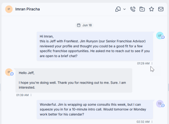Click the chat assignment icon in header
This screenshot has height=124, width=169.
tap(118, 9)
